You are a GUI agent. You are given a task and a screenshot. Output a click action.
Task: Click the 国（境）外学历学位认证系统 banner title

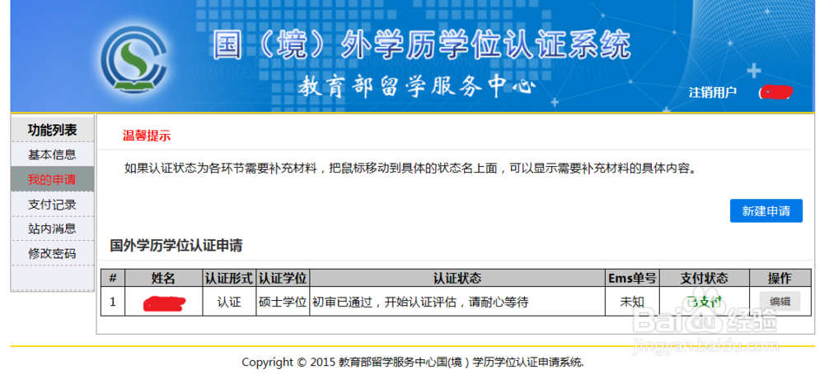(421, 45)
